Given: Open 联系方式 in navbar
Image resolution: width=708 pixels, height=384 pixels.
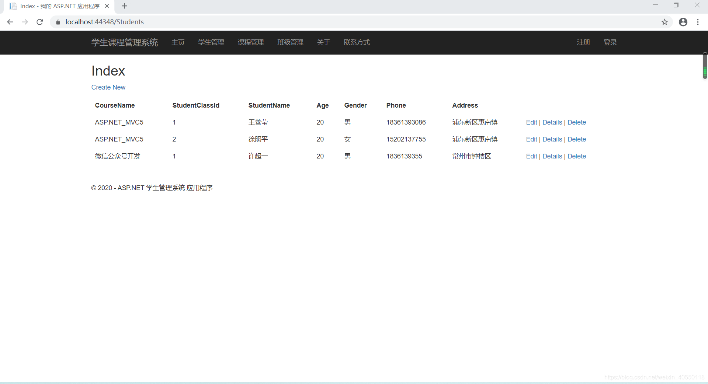Looking at the screenshot, I should [357, 42].
